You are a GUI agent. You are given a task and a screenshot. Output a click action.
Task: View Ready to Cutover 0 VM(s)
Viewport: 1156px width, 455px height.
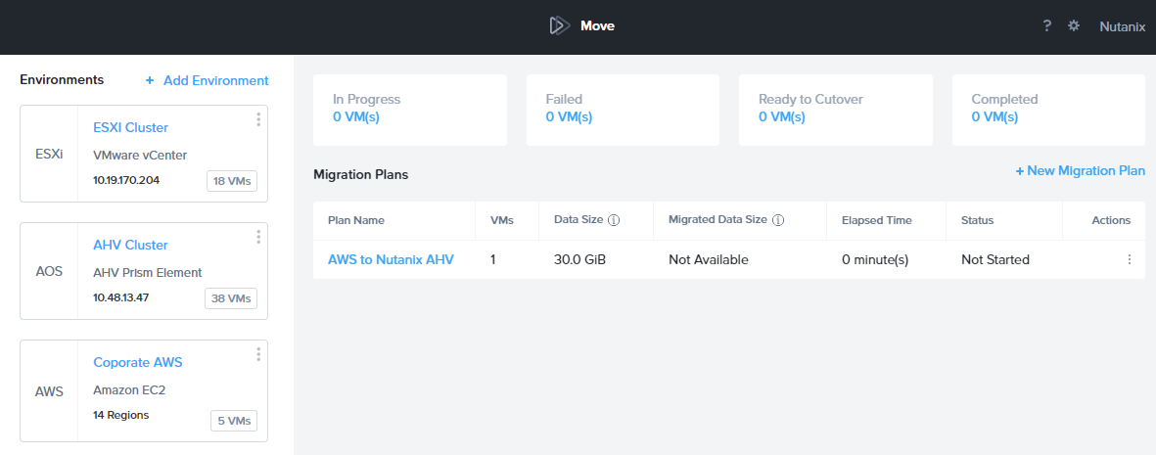tap(782, 117)
